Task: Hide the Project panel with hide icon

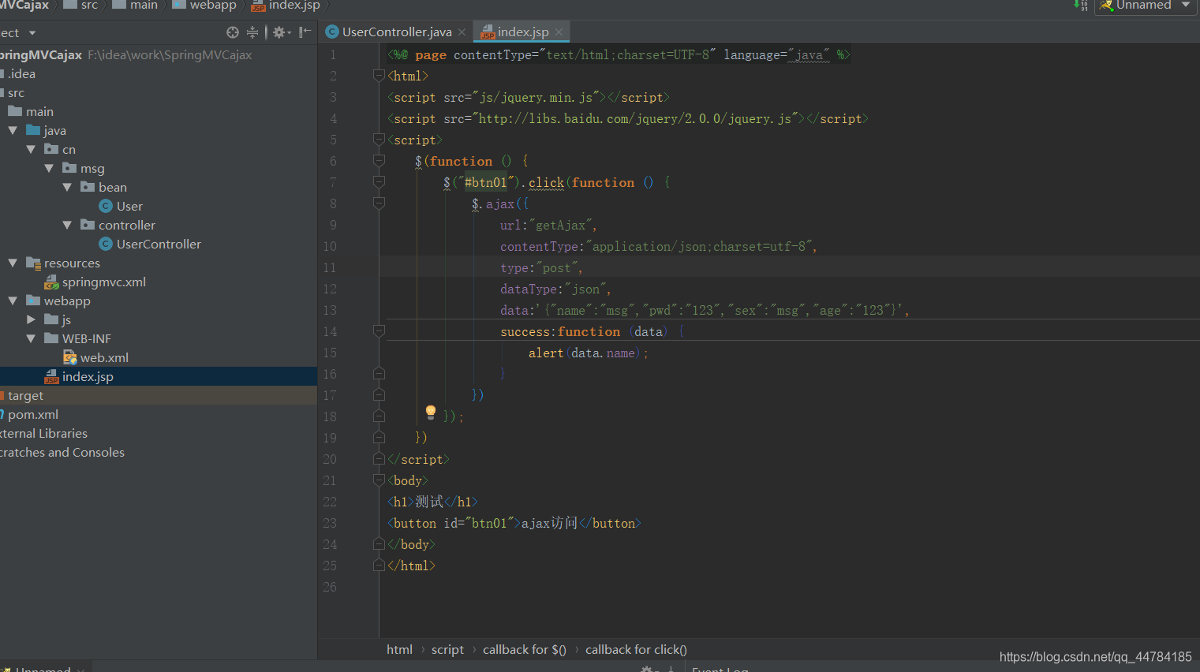Action: [x=305, y=32]
